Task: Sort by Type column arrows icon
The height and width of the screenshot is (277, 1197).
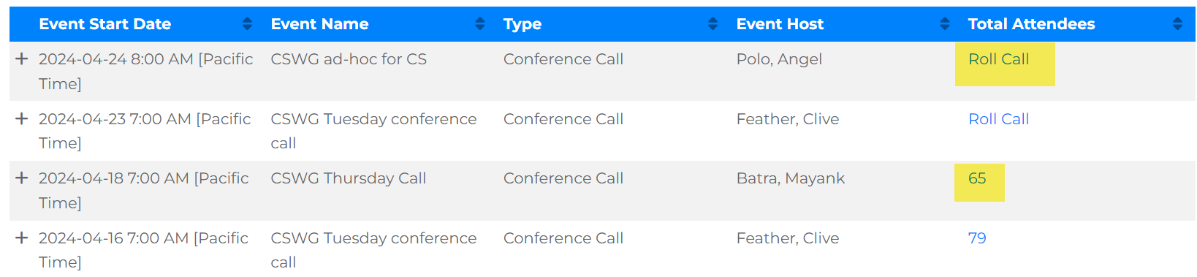Action: (x=713, y=24)
